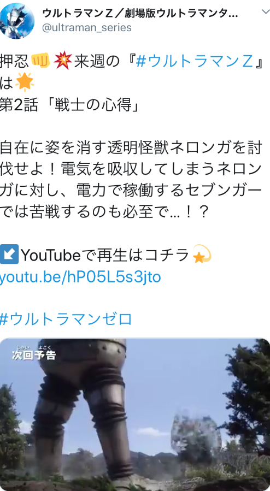
Task: Click the collision burst emoji
Action: [63, 61]
